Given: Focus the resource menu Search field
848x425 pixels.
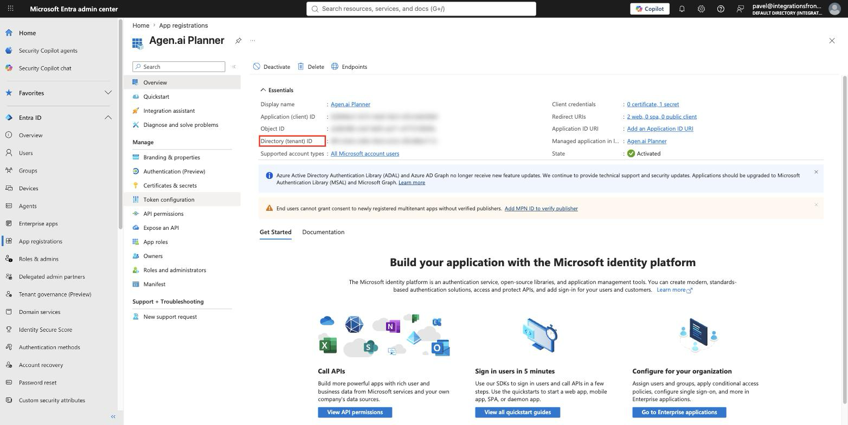Looking at the screenshot, I should (x=179, y=67).
